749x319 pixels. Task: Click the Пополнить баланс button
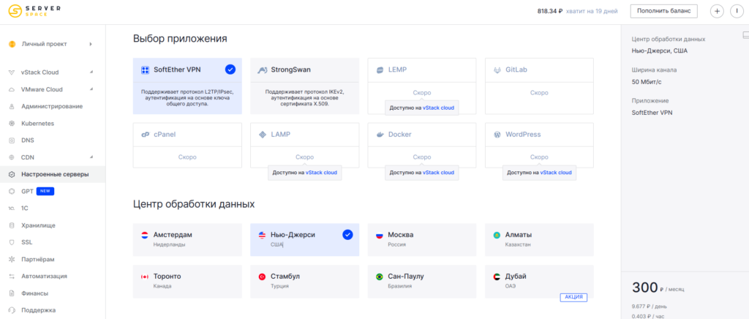click(x=663, y=11)
